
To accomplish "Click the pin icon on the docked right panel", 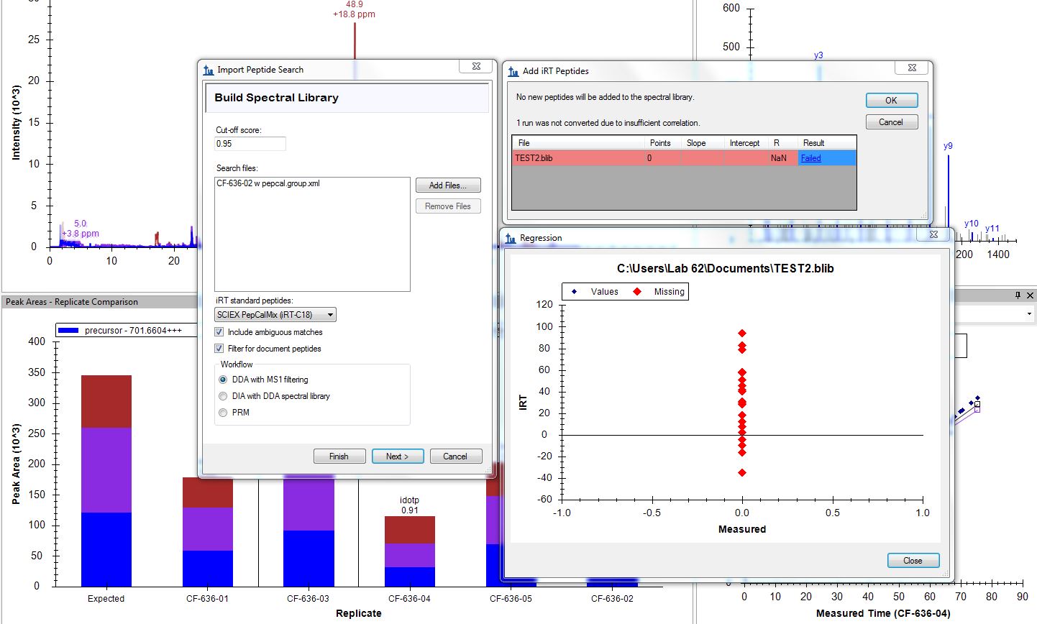I will point(1018,295).
